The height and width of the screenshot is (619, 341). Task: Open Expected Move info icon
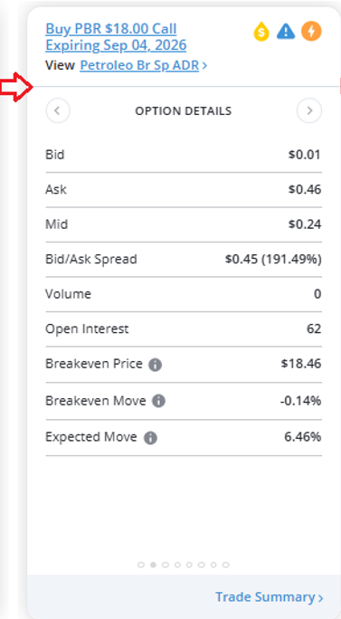click(x=150, y=438)
